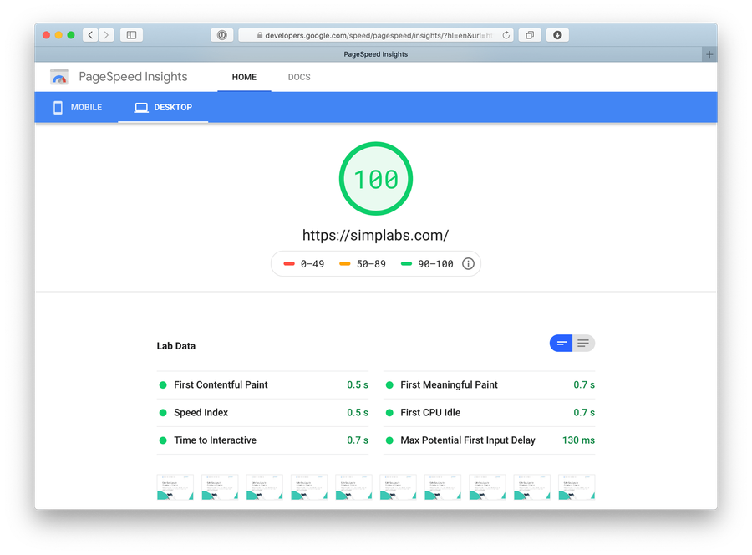Open a new tab with the plus button
Viewport: 752px width, 555px height.
point(709,53)
